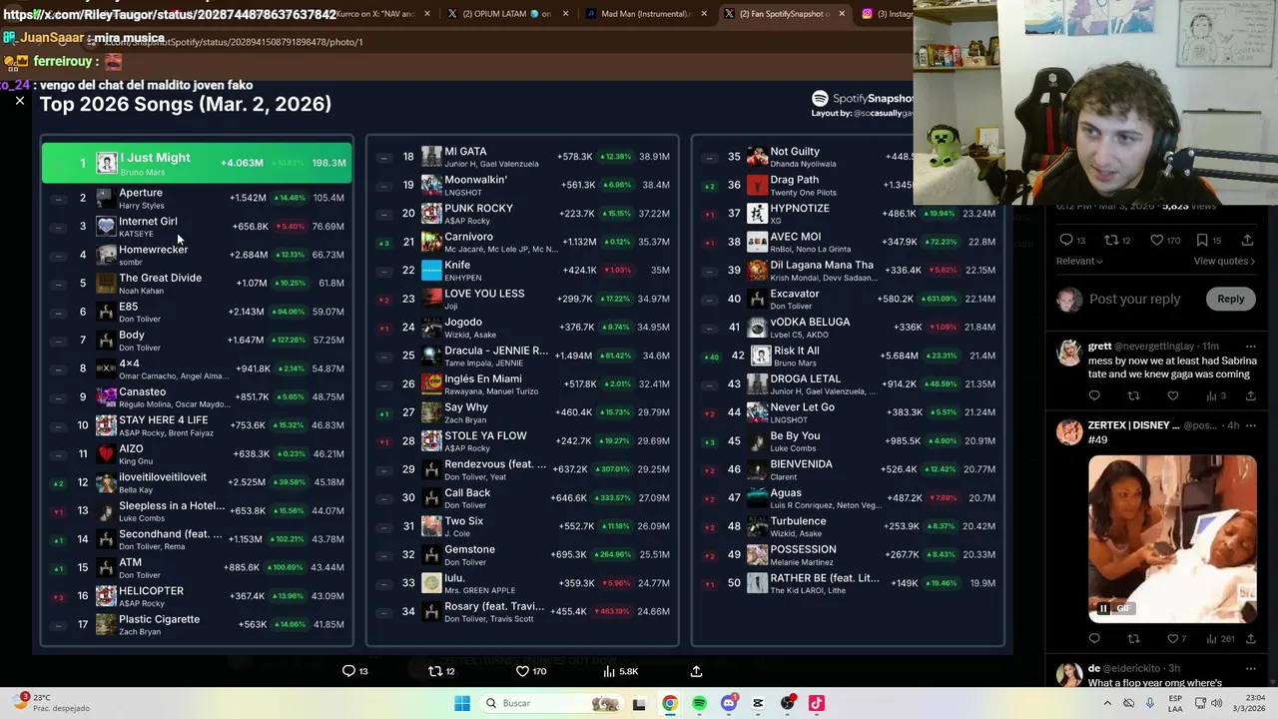This screenshot has height=719, width=1278.
Task: Open more options on ZERTEX reply
Action: pyautogui.click(x=1250, y=425)
